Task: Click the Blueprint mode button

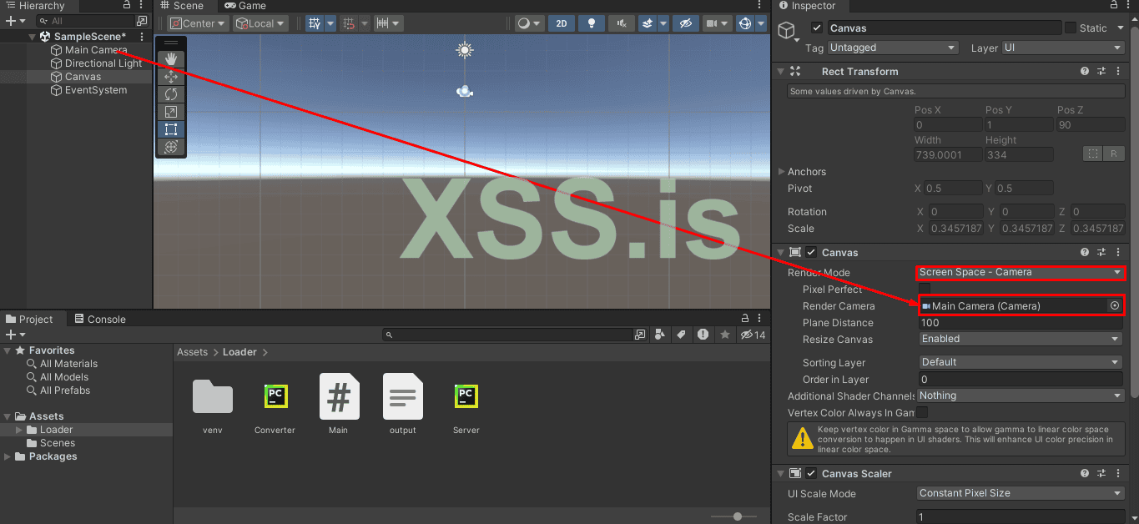Action: point(1092,154)
